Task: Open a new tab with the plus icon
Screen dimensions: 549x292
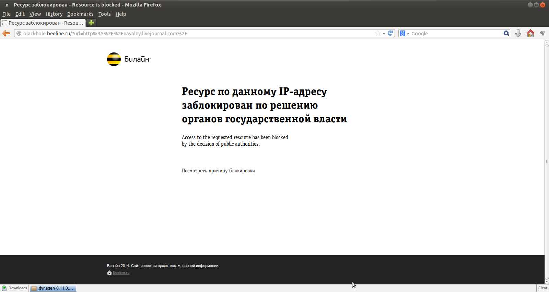Action: click(x=91, y=23)
